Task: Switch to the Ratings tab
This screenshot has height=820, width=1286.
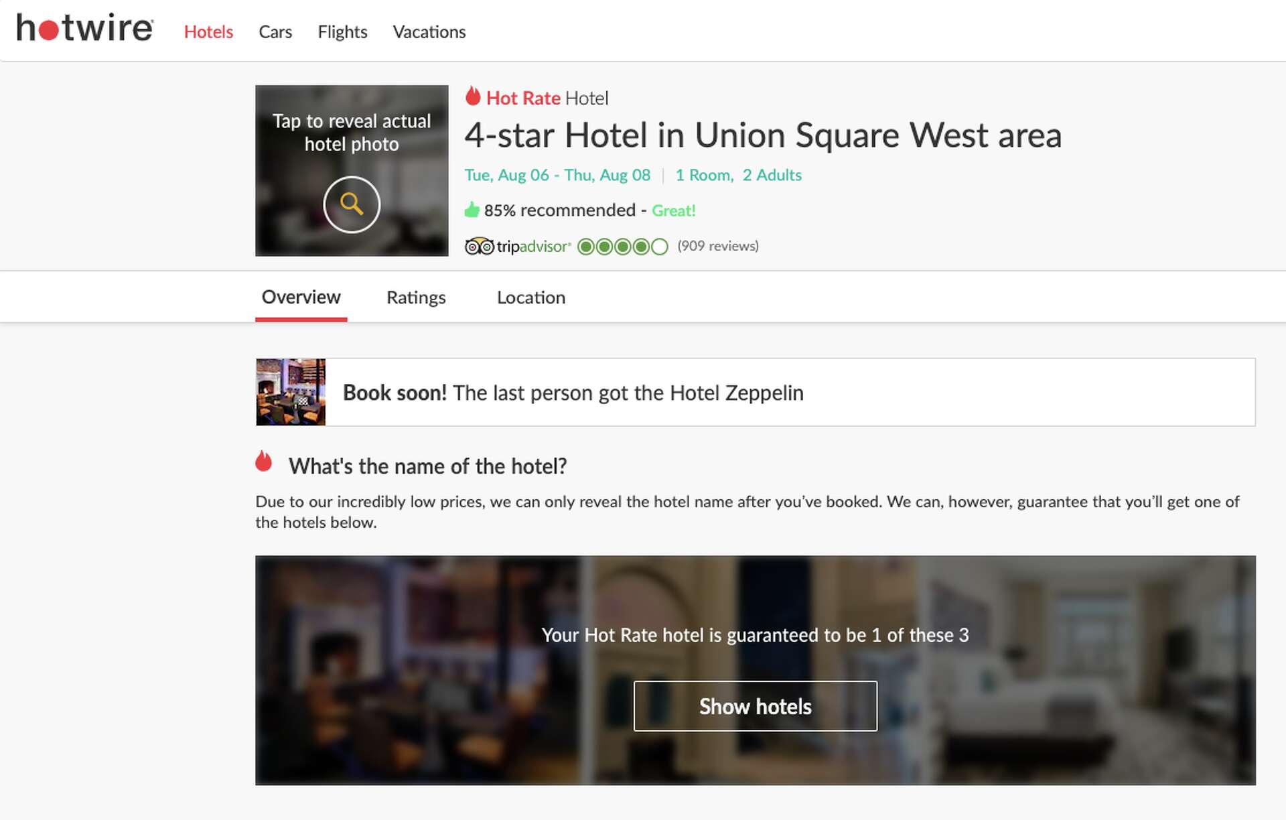Action: point(416,297)
